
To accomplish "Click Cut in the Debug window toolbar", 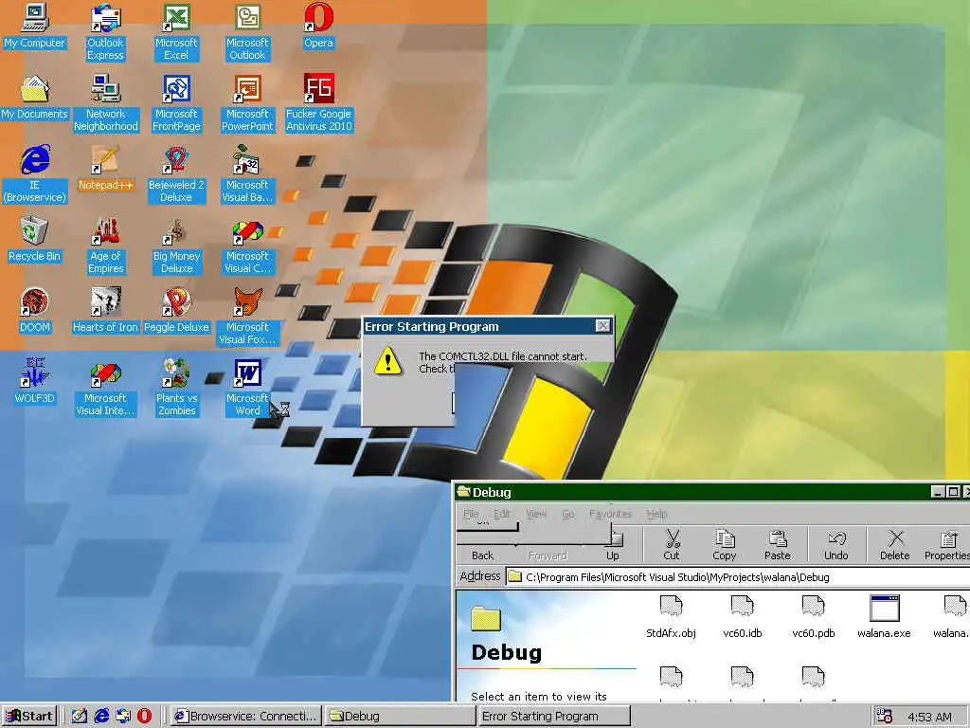I will pyautogui.click(x=672, y=545).
